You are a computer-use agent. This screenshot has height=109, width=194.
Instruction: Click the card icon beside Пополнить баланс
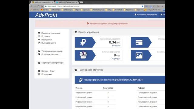[39, 54]
